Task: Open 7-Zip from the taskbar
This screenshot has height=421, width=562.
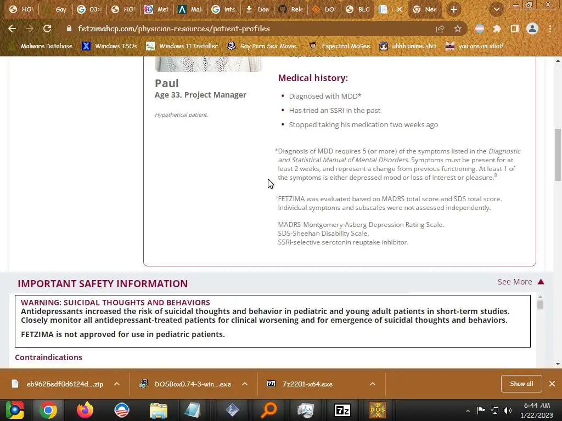Action: pos(342,410)
